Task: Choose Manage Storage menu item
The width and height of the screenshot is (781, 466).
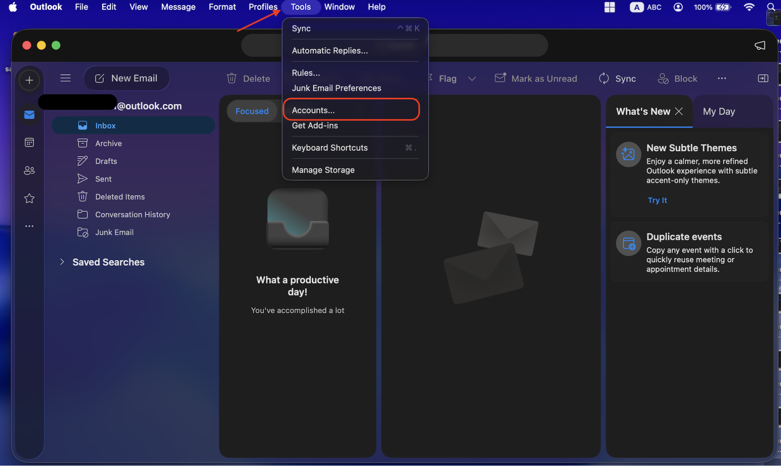Action: [x=355, y=170]
